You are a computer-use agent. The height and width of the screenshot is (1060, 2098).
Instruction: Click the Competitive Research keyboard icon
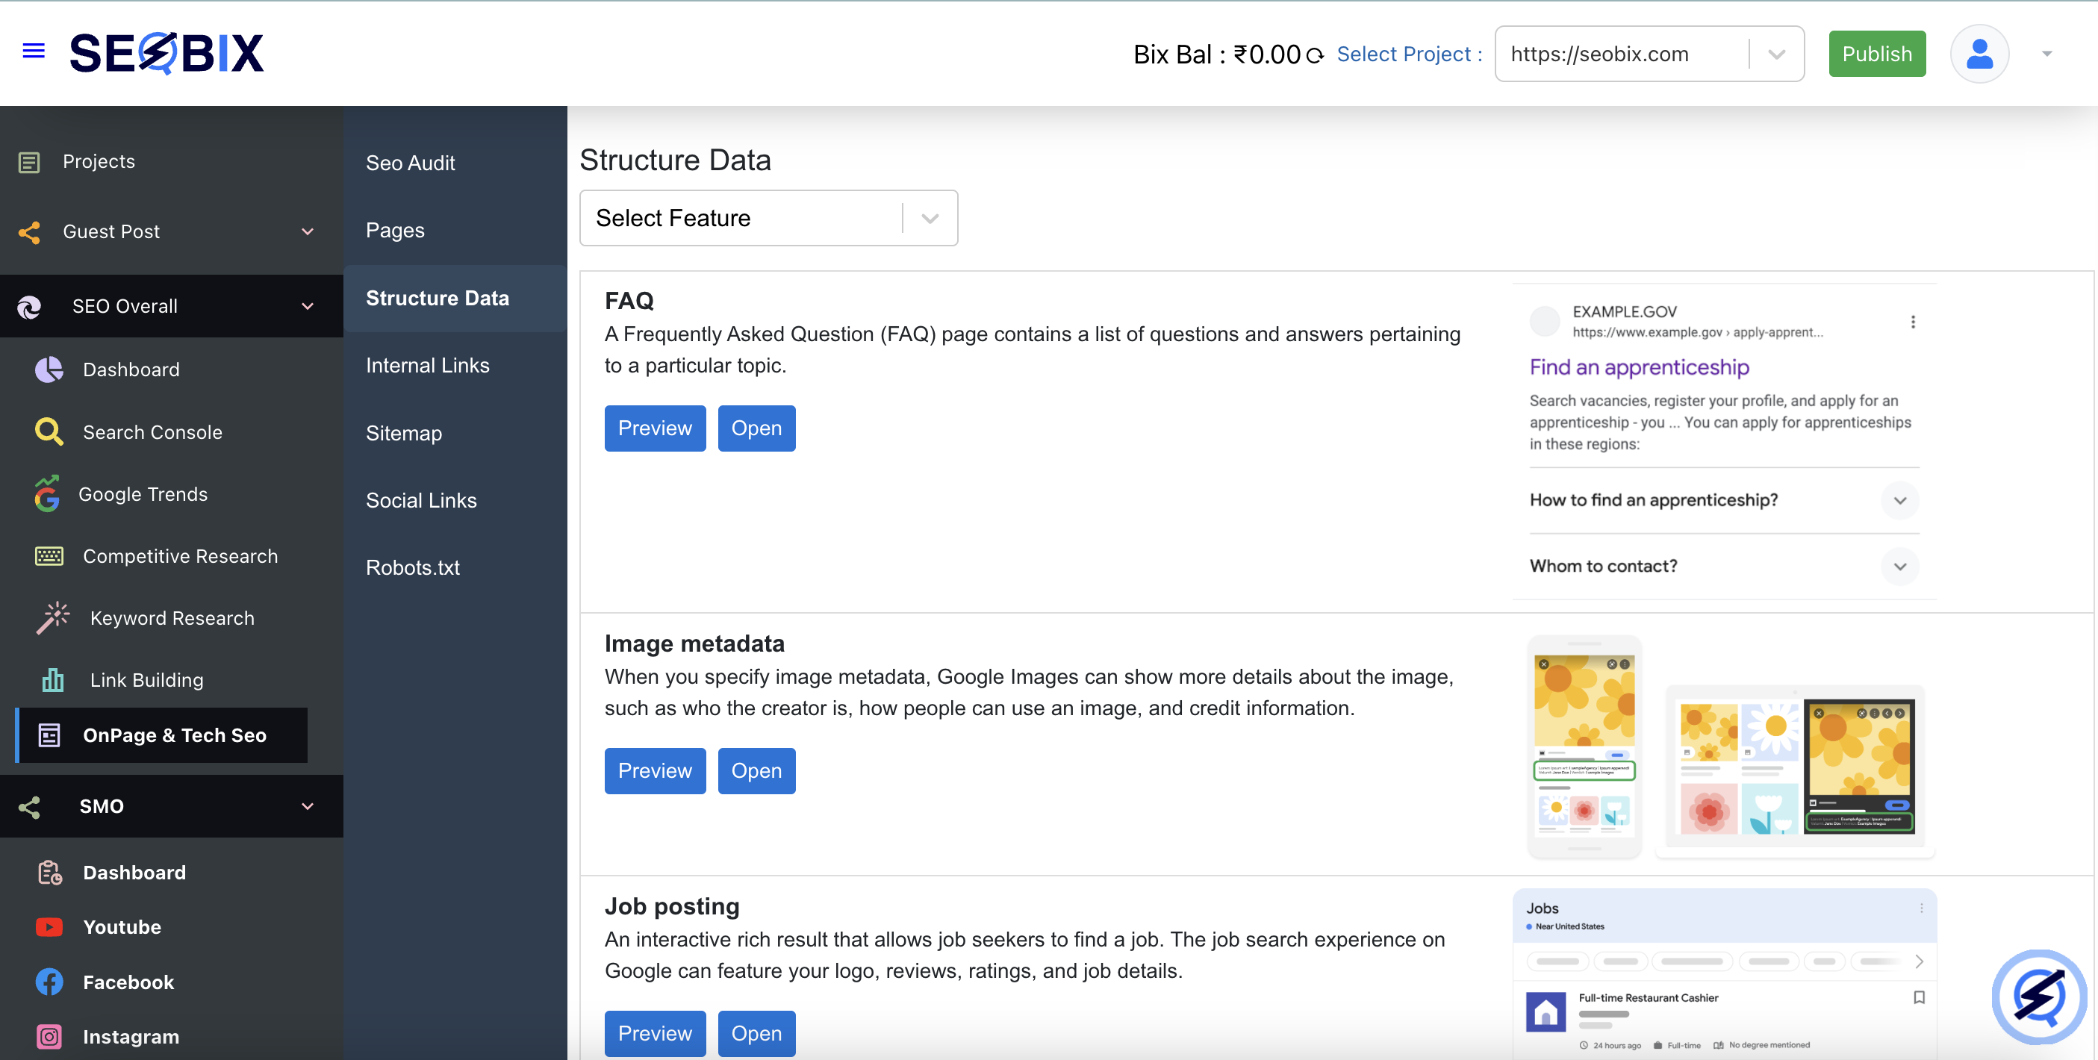[49, 556]
